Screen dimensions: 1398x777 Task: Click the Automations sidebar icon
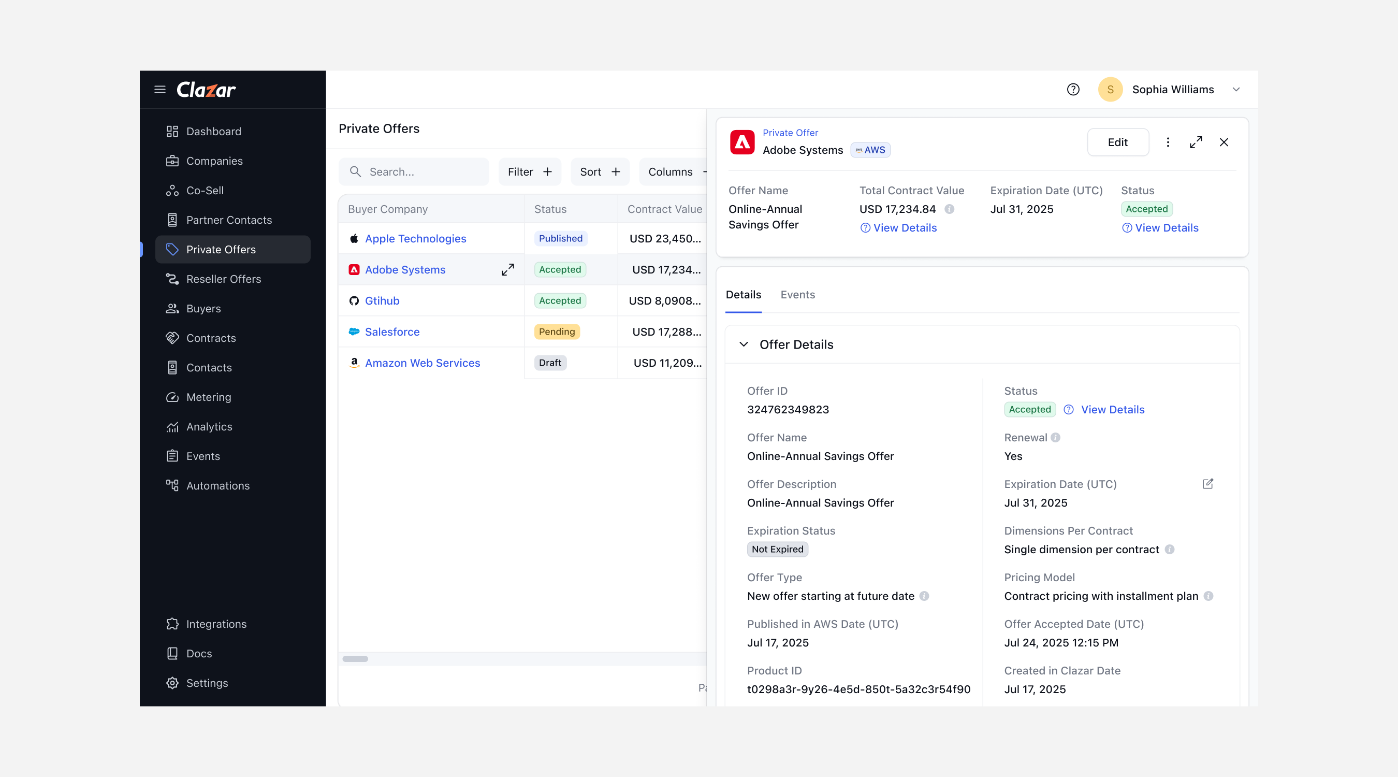coord(172,485)
